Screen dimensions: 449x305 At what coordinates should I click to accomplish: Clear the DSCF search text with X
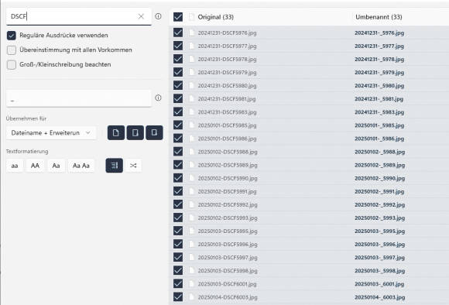point(141,16)
